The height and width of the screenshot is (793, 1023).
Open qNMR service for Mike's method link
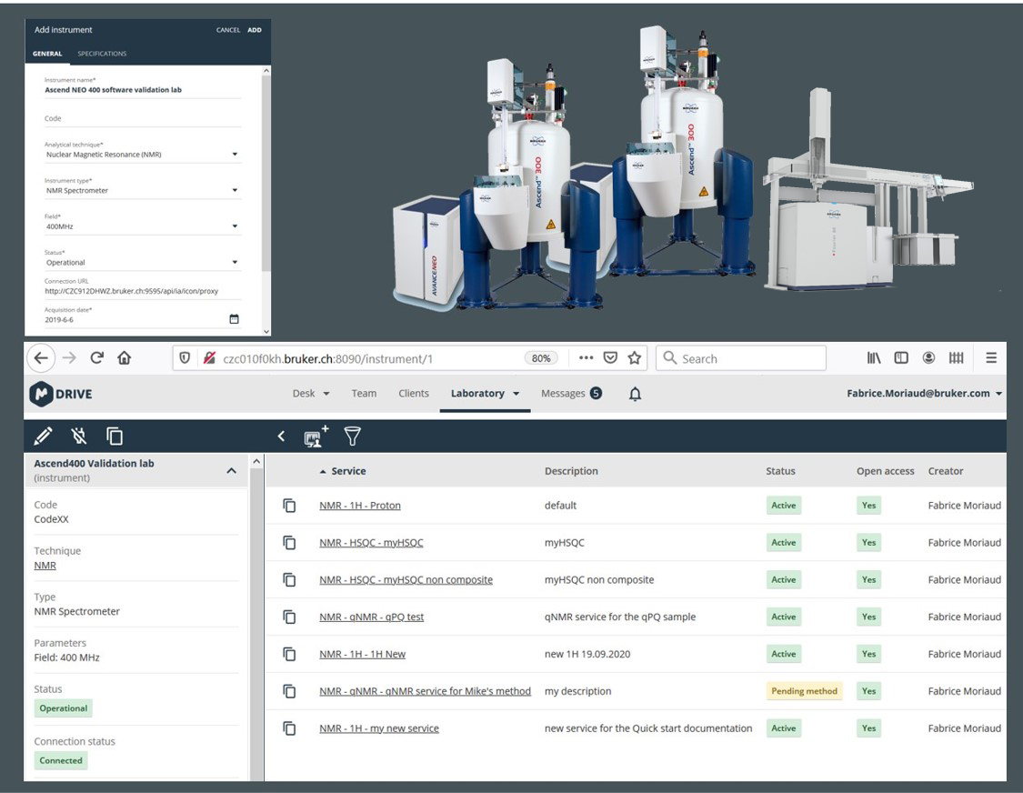pos(425,691)
